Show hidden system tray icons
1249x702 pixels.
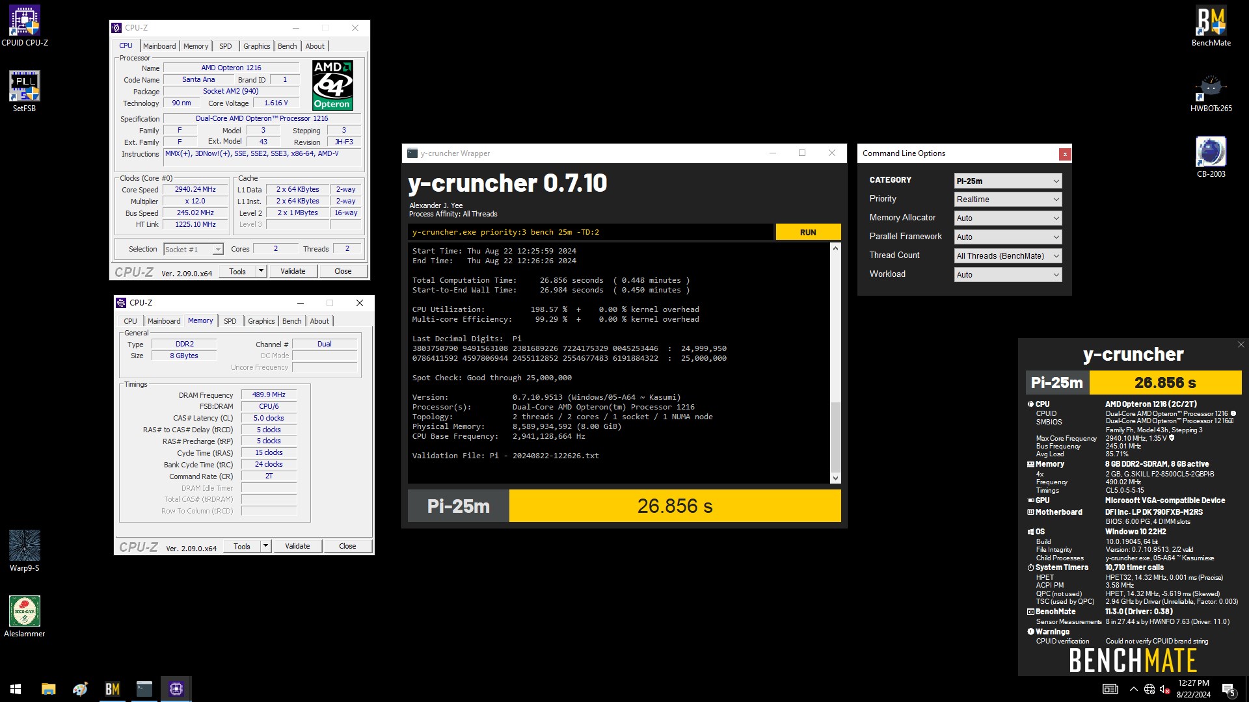pos(1134,689)
